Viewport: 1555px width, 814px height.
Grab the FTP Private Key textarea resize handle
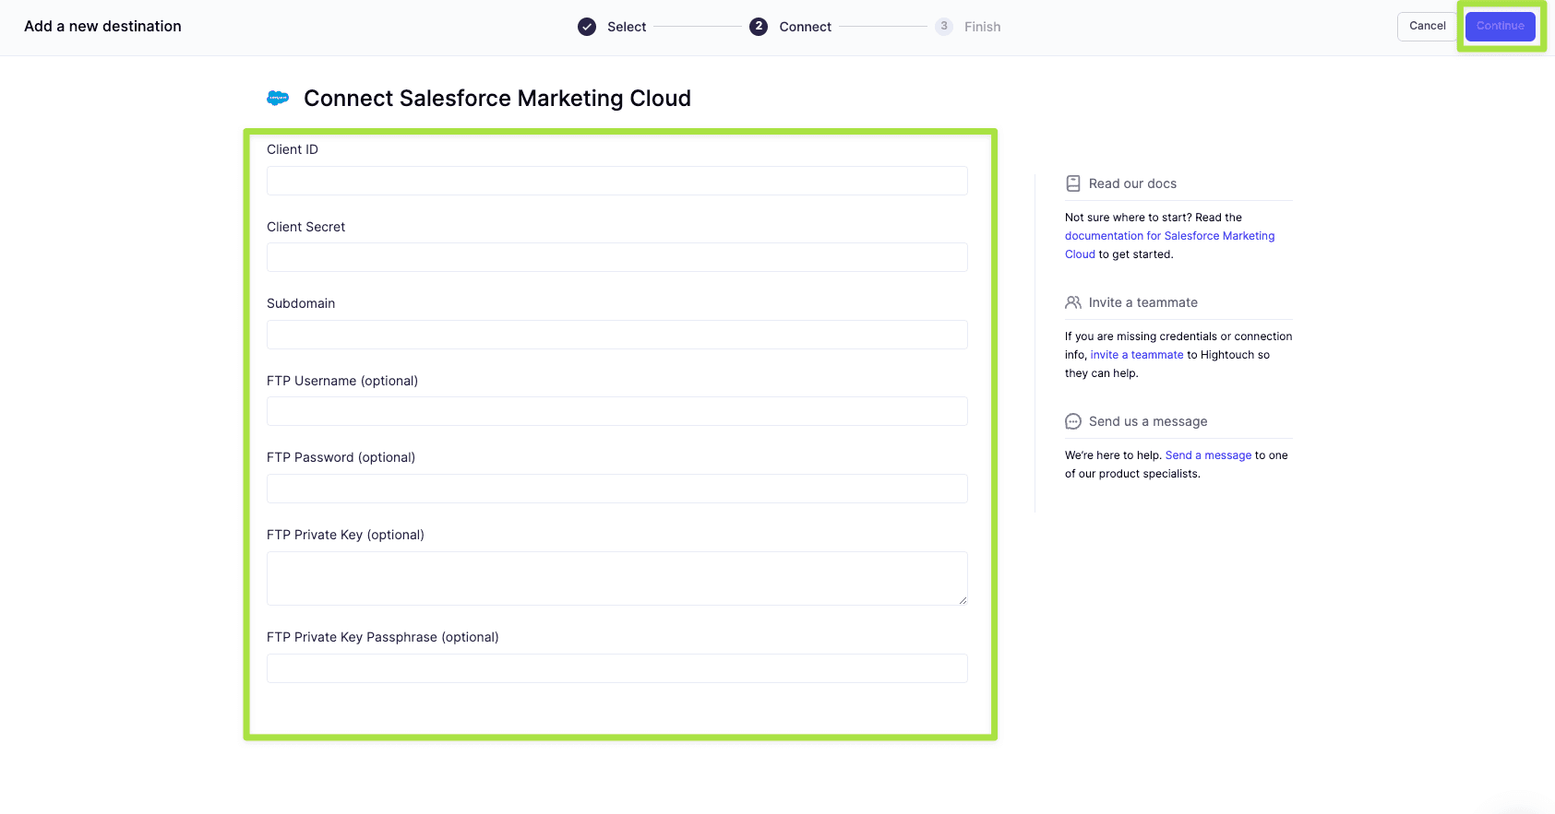[963, 600]
